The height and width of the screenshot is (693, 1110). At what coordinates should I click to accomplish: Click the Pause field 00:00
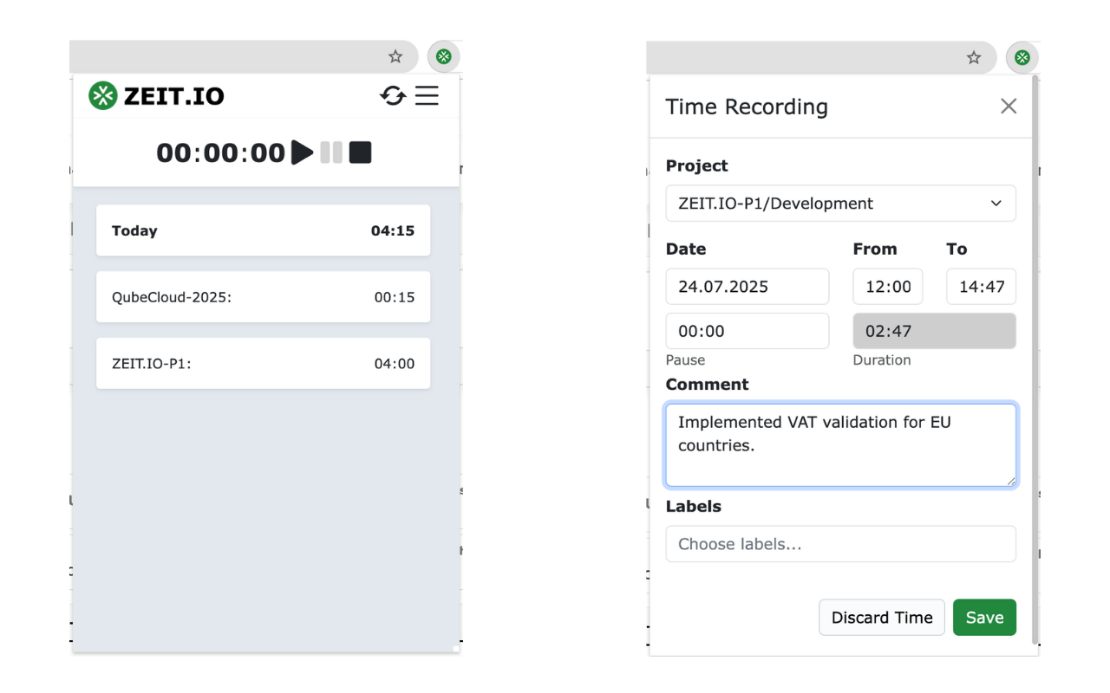[748, 331]
